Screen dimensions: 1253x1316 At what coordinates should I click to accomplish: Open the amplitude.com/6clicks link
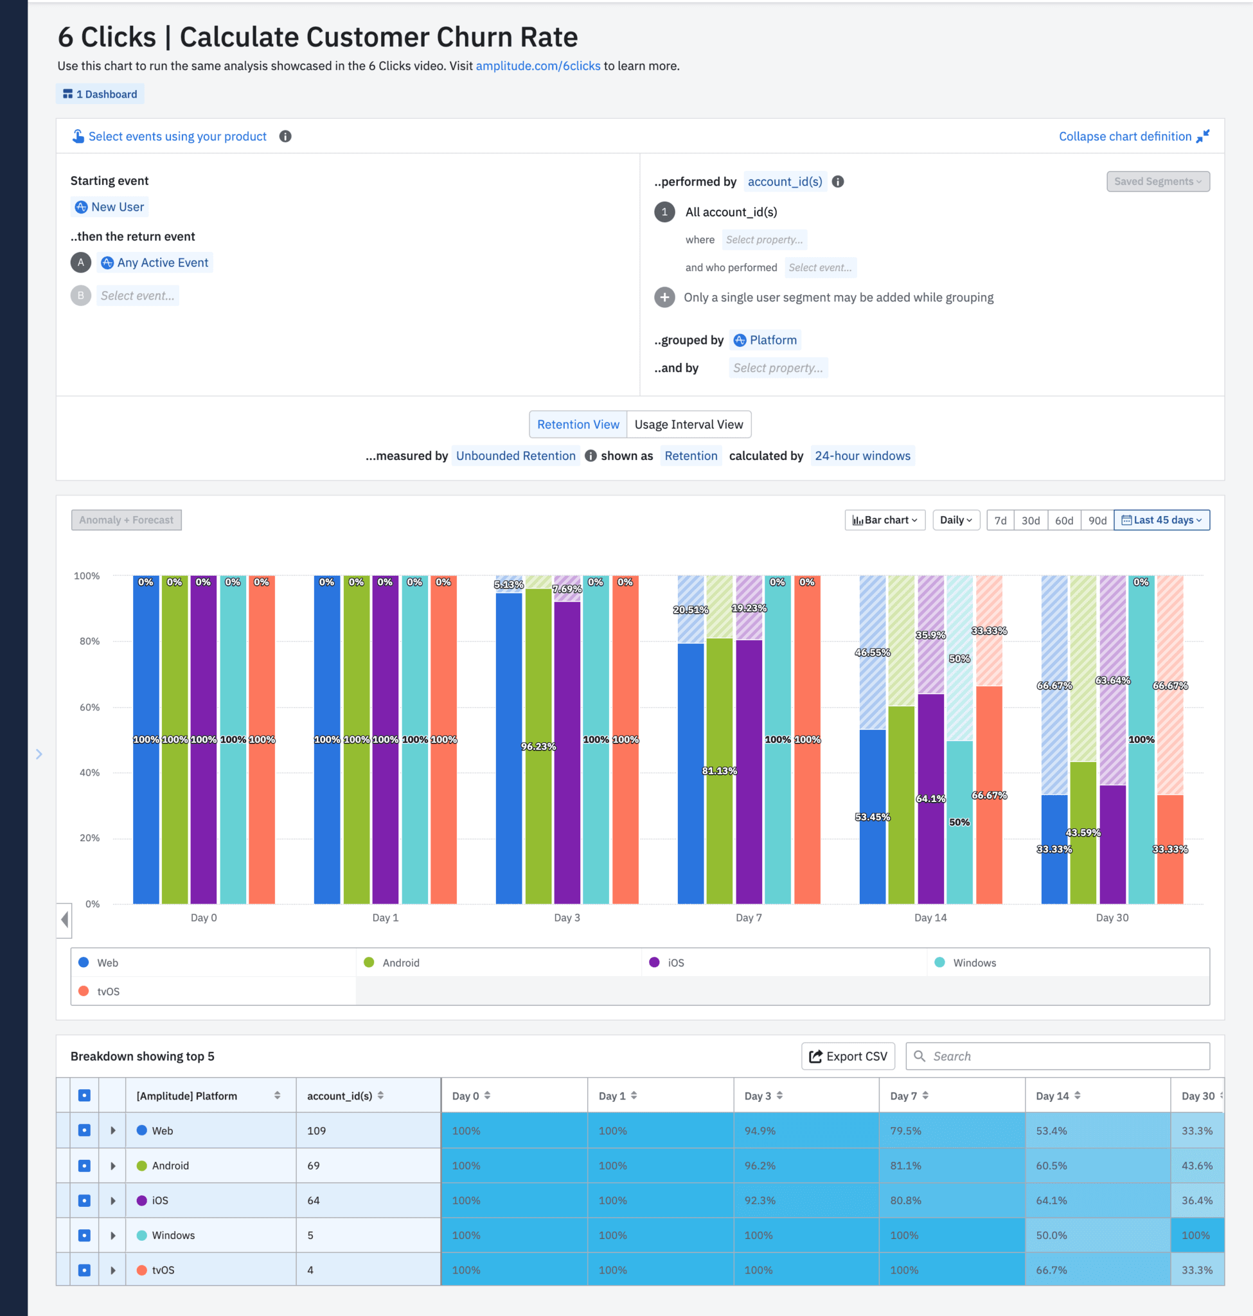coord(538,66)
